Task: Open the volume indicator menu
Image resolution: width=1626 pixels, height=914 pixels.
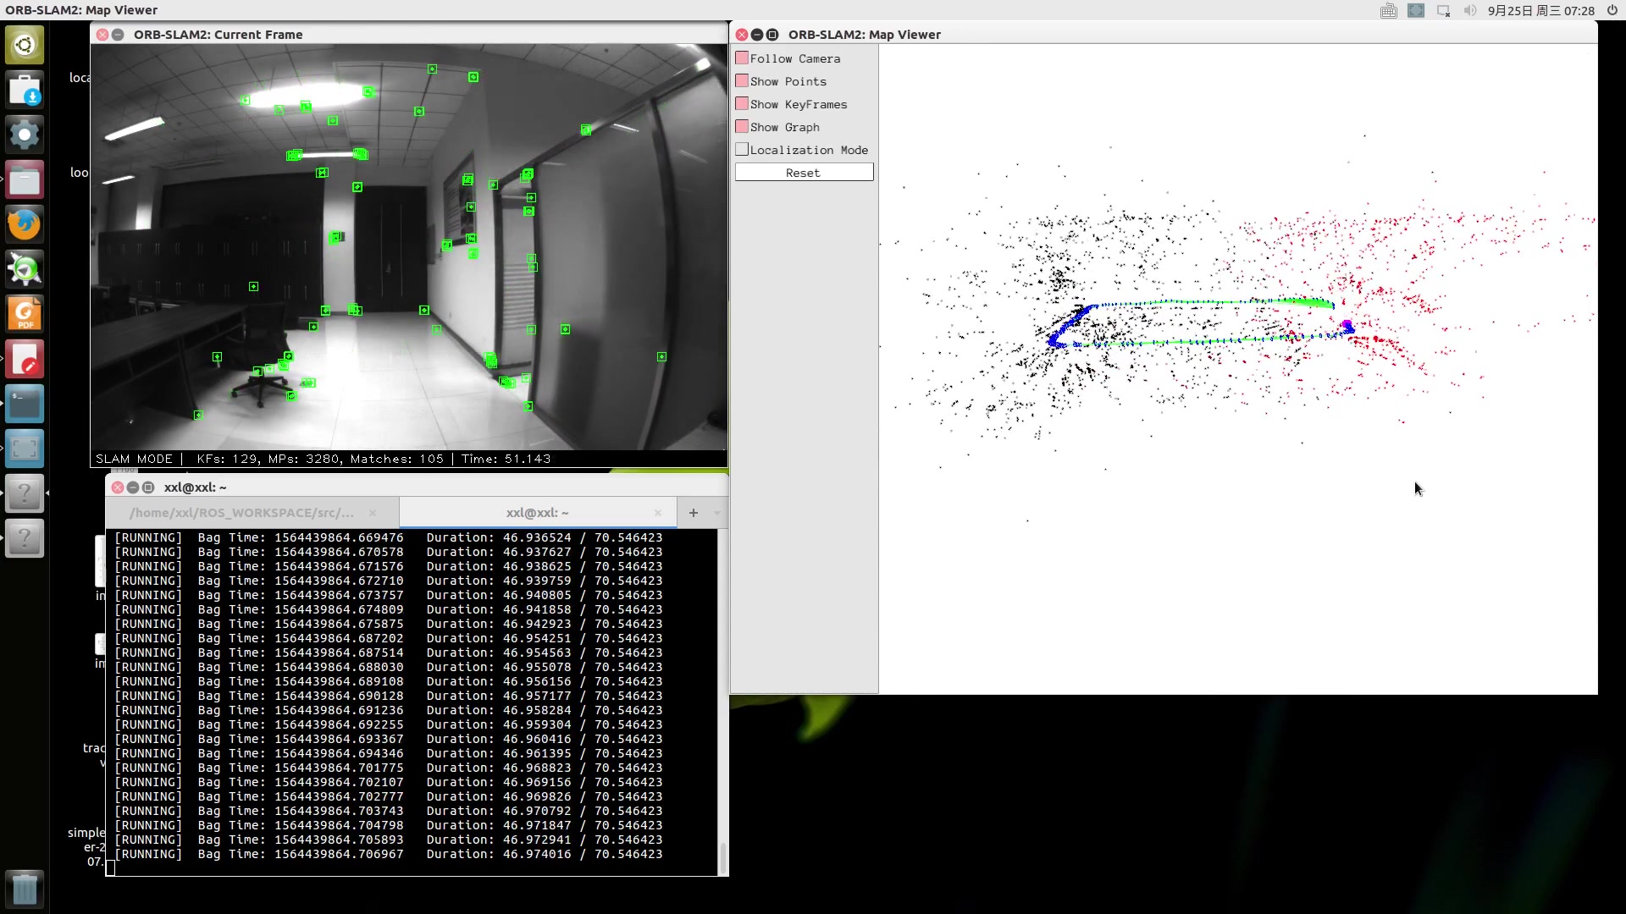Action: click(1469, 10)
